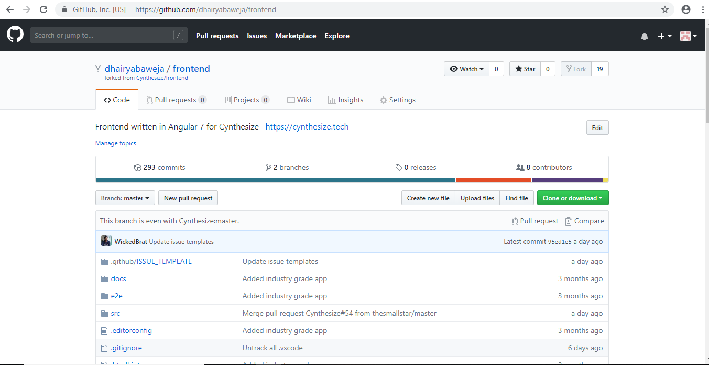
Task: Open Marketplace in the top navigation
Action: tap(296, 36)
